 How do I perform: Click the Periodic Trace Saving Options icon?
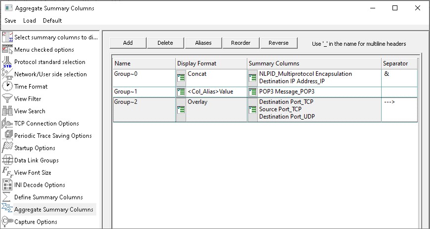pyautogui.click(x=8, y=135)
